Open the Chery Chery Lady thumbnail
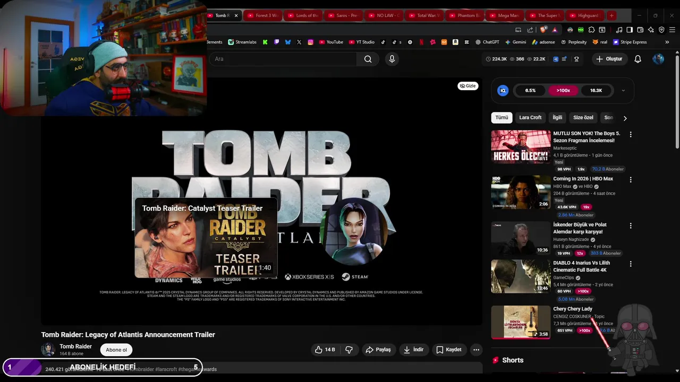Viewport: 680px width, 382px height. click(521, 322)
